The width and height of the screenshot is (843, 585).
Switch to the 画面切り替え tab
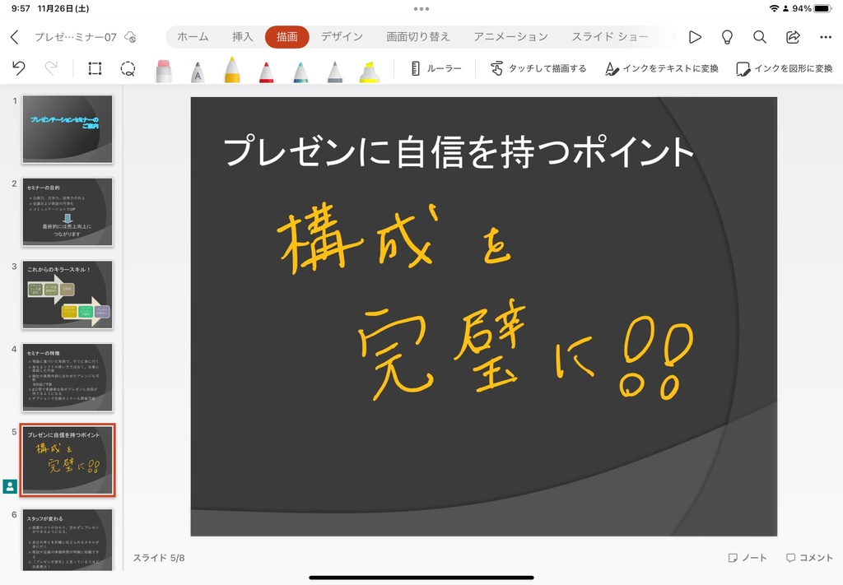417,36
